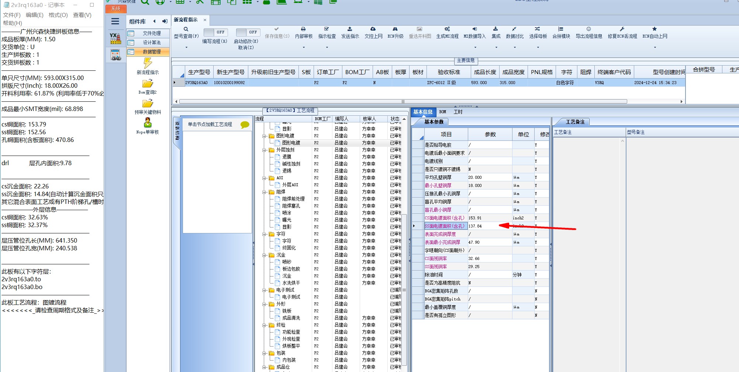Pin the 组件库 panel with the arrow icon
Screen dimensions: 739x372
[165, 21]
